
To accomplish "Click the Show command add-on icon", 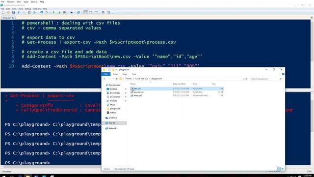I will click(x=108, y=12).
